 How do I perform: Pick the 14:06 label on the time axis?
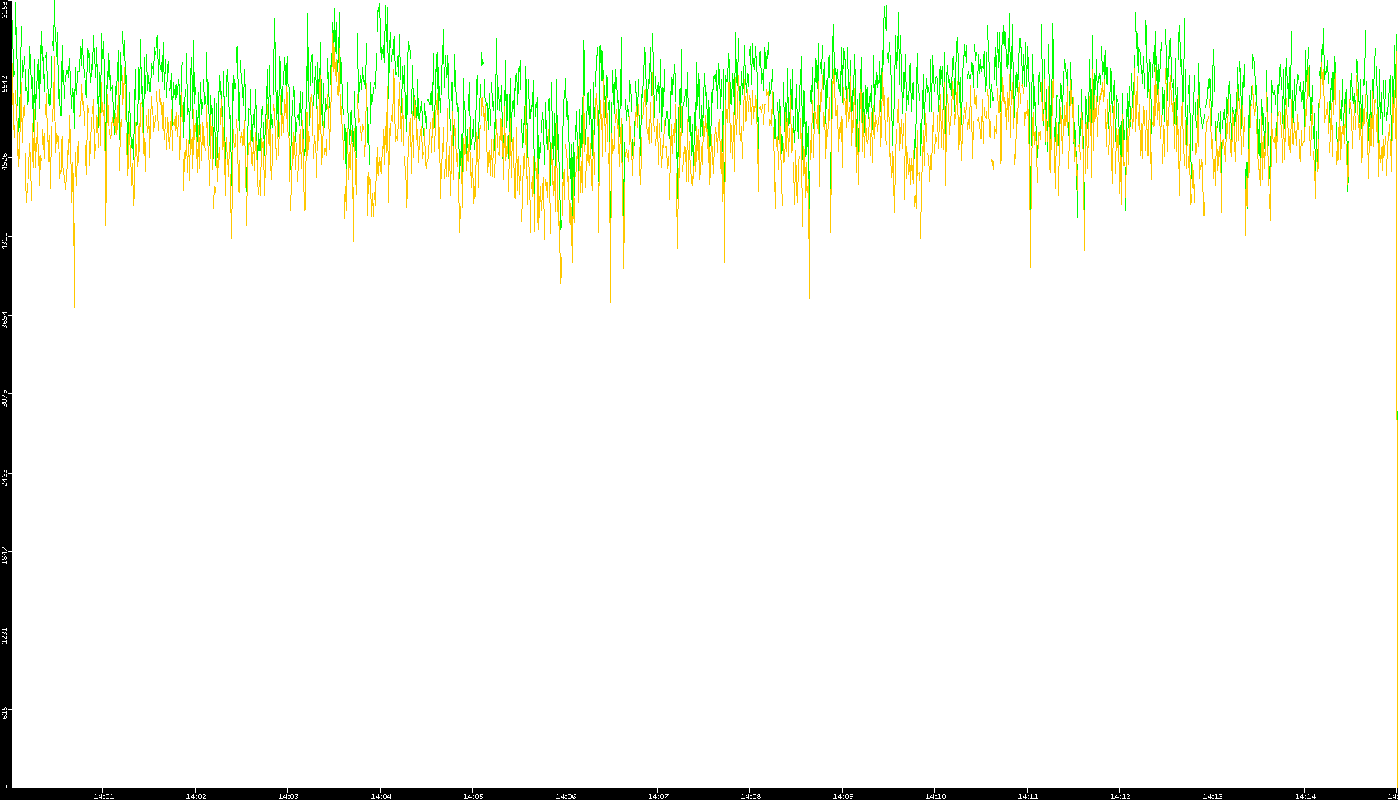(565, 796)
